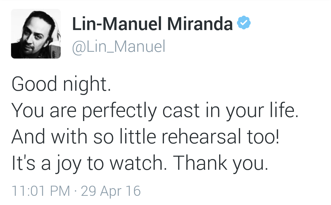Click the blue verified checkmark badge
This screenshot has height=205, width=331.
click(244, 23)
